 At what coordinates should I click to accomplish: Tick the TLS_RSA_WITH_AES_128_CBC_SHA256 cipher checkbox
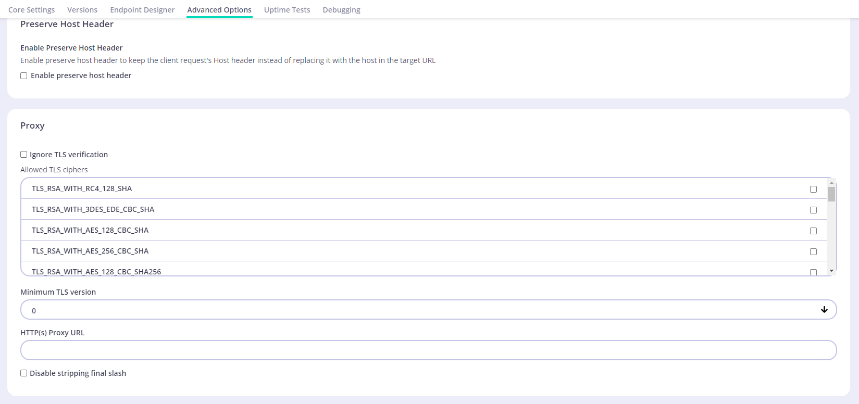pos(813,272)
